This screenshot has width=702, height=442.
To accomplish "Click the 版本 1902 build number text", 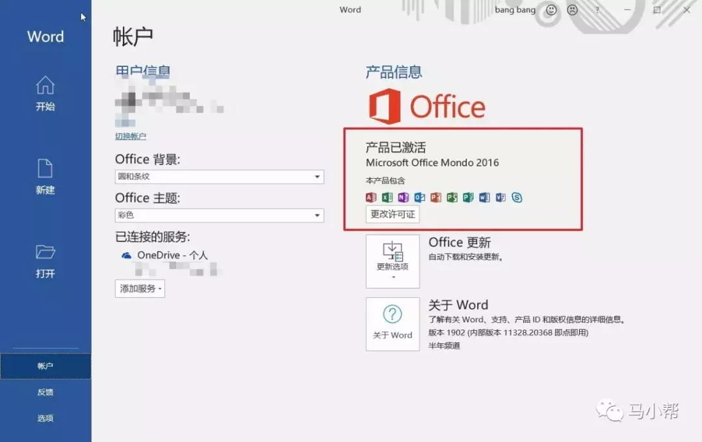I will pos(508,333).
